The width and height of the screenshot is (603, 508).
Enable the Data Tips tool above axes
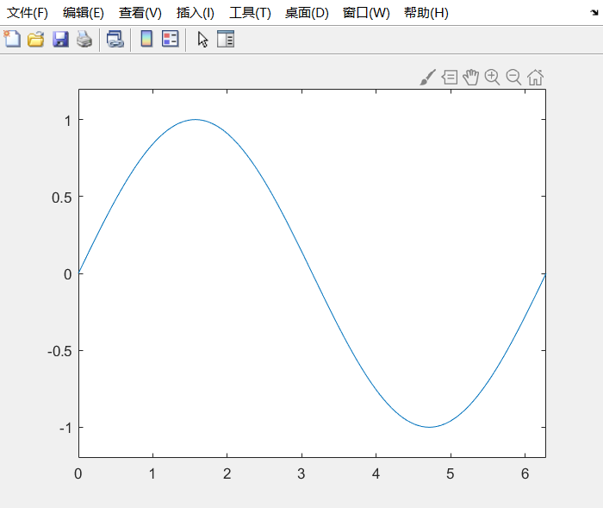click(450, 78)
